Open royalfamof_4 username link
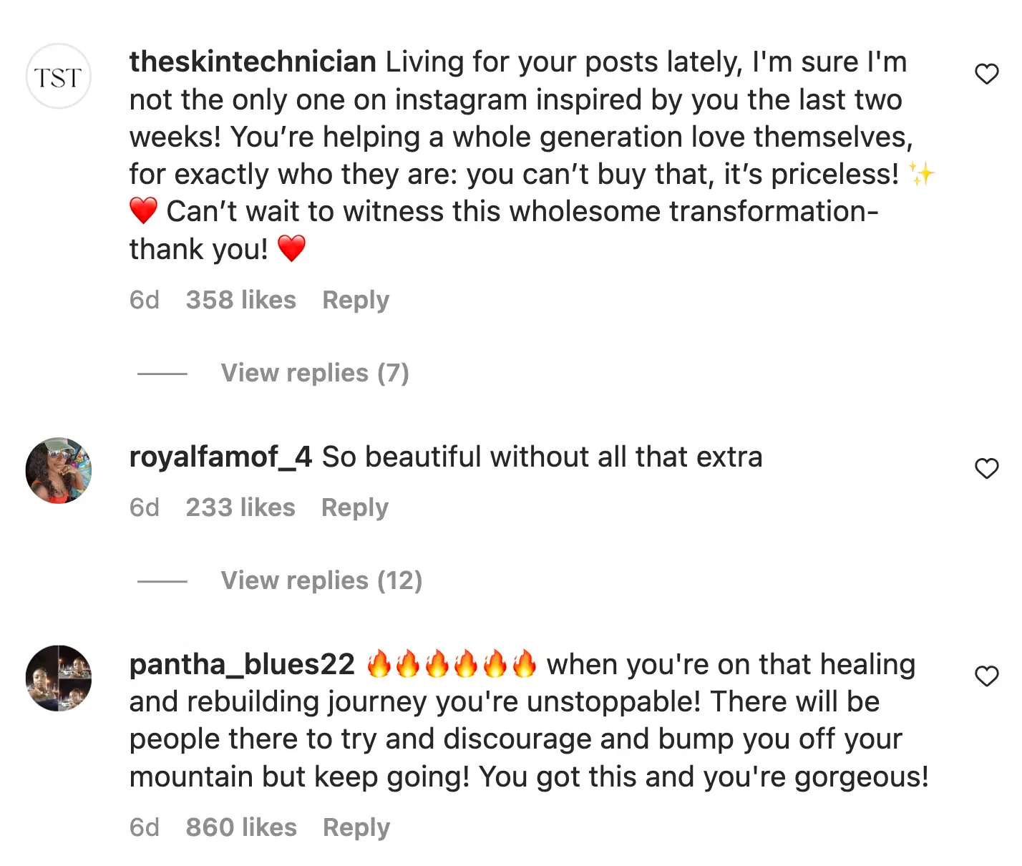Viewport: 1022px width, 866px height. point(220,457)
